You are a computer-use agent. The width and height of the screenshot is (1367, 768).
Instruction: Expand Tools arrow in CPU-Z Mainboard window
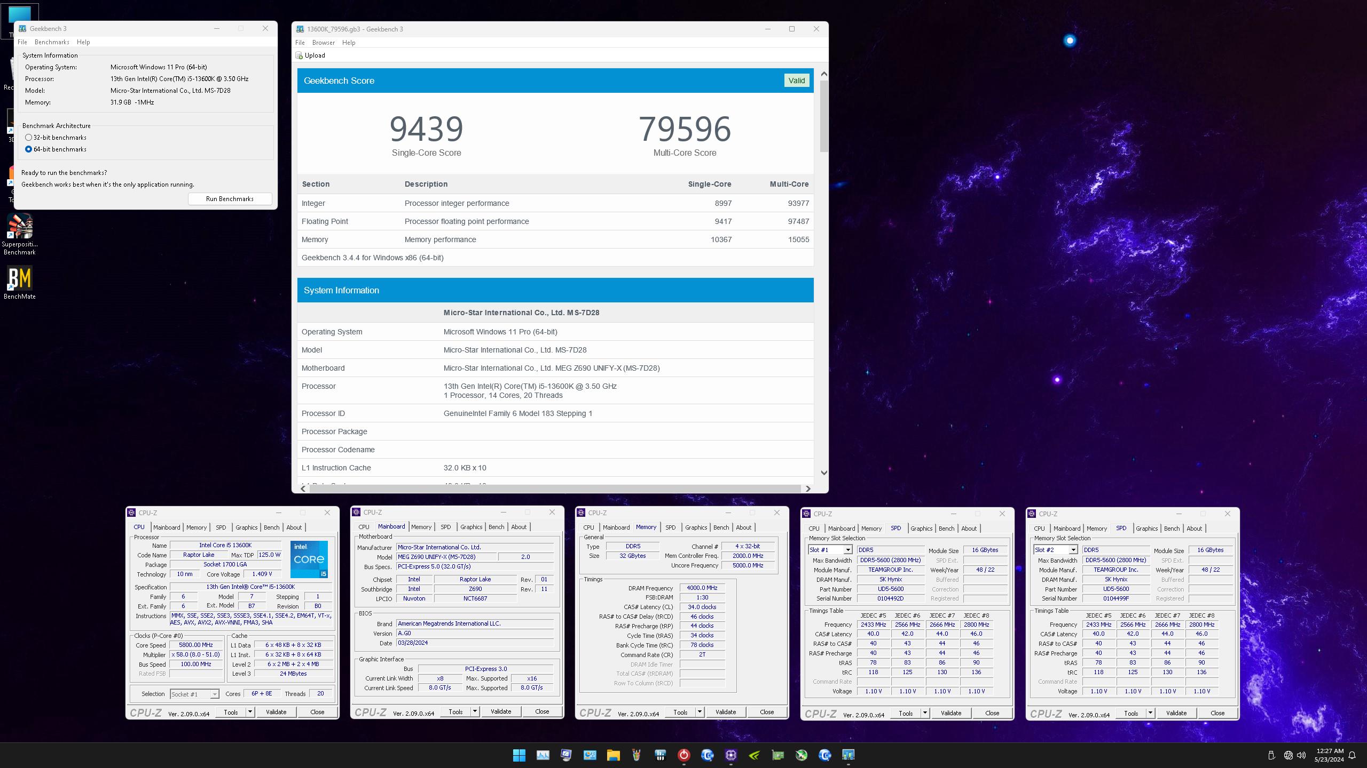(474, 711)
